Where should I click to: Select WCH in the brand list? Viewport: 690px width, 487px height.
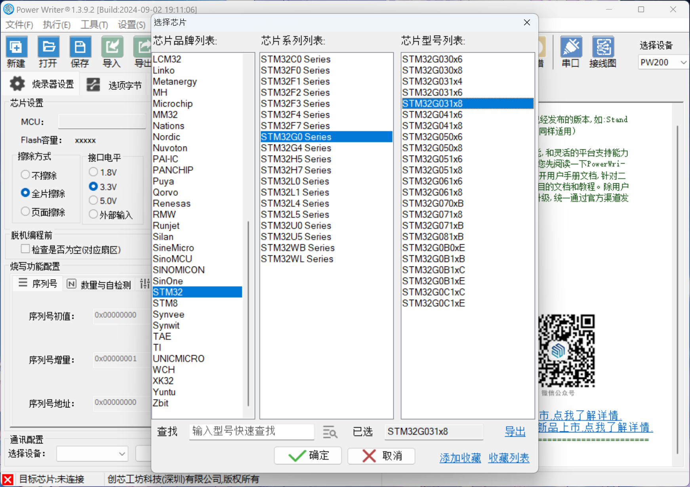197,370
